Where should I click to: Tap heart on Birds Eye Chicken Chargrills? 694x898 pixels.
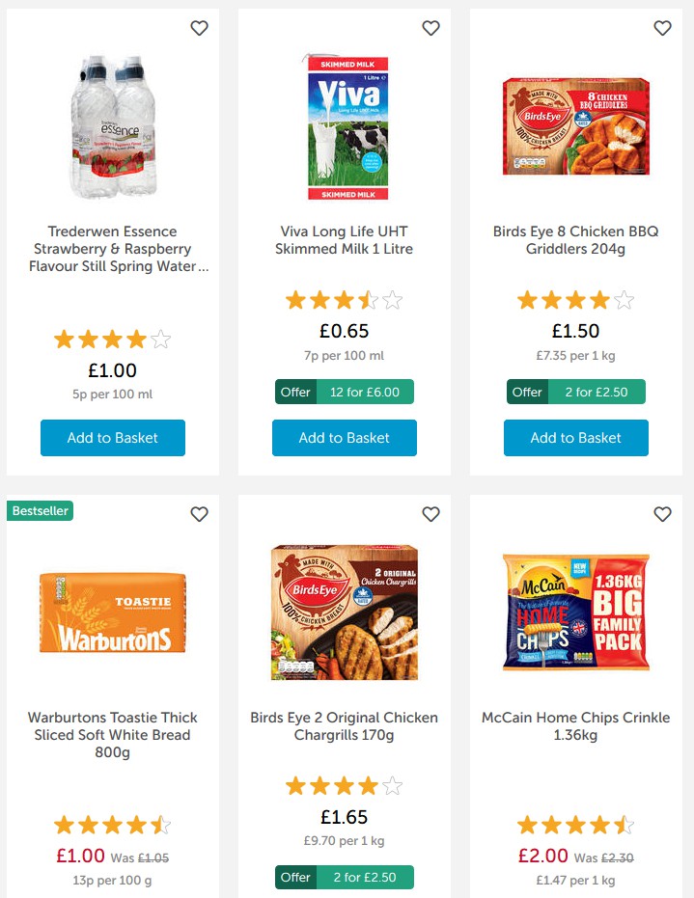(x=430, y=514)
